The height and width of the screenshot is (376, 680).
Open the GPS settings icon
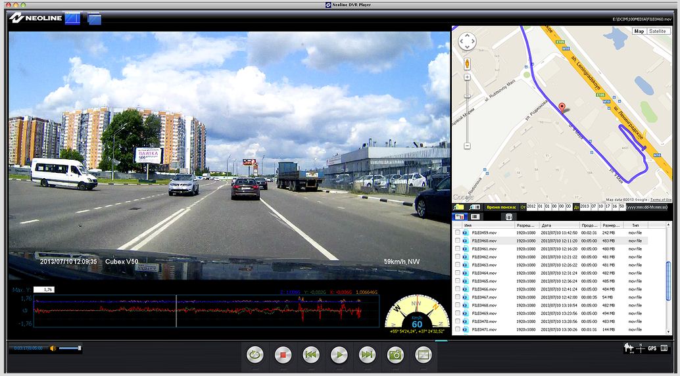click(652, 348)
